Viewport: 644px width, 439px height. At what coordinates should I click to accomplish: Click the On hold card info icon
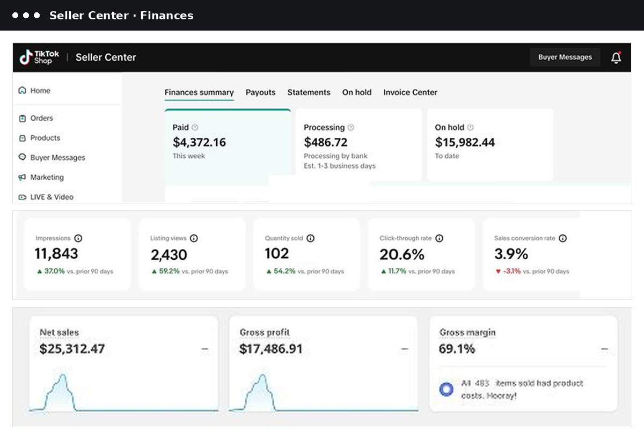(470, 128)
